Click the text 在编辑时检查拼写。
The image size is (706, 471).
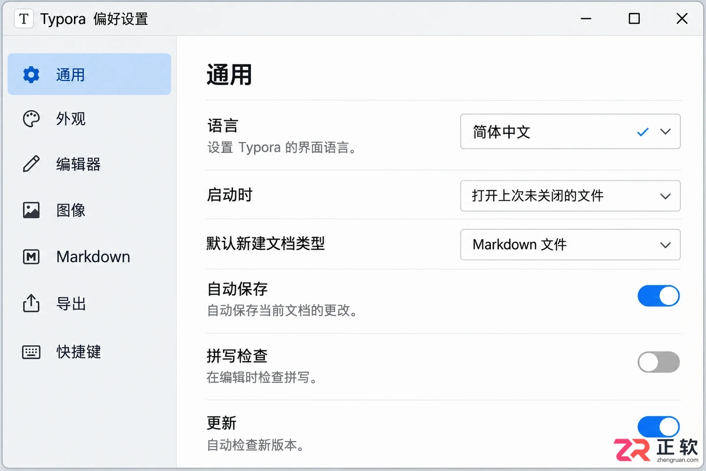click(x=261, y=377)
